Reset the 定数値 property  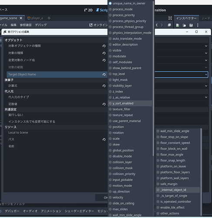tap(104, 104)
